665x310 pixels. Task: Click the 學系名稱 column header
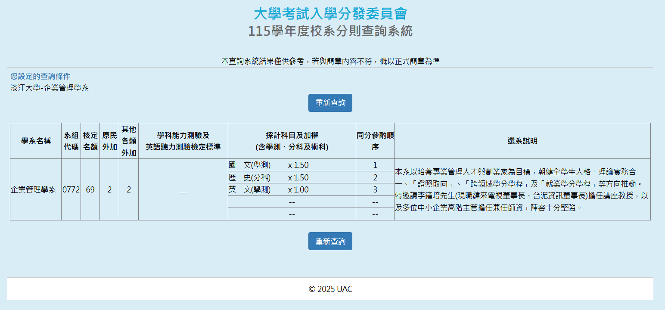coord(36,141)
